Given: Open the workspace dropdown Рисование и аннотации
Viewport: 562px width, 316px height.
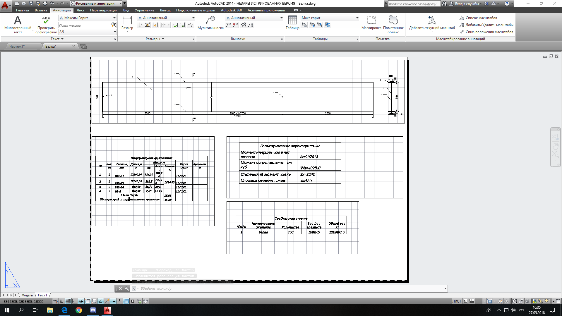Looking at the screenshot, I should coord(121,4).
